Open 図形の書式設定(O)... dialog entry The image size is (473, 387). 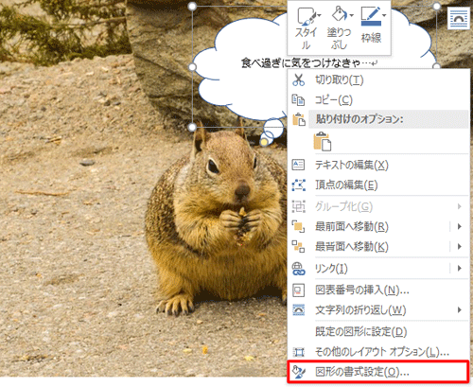tap(378, 372)
